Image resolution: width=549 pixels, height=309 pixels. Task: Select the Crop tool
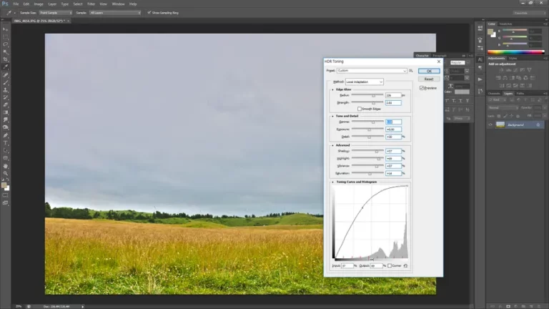(x=6, y=59)
